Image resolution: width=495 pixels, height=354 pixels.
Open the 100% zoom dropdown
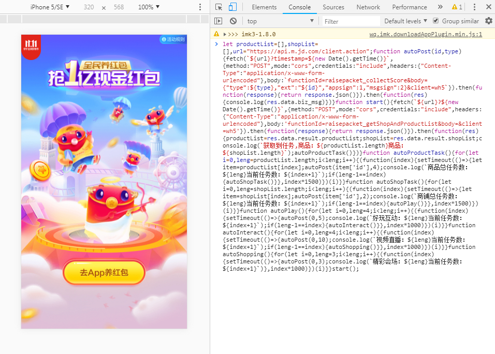[x=149, y=7]
